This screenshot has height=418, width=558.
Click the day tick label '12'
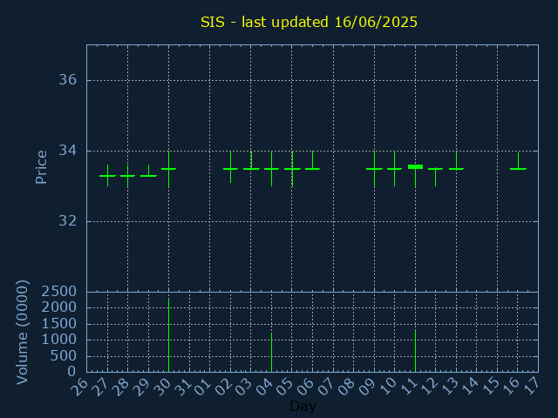(x=429, y=387)
